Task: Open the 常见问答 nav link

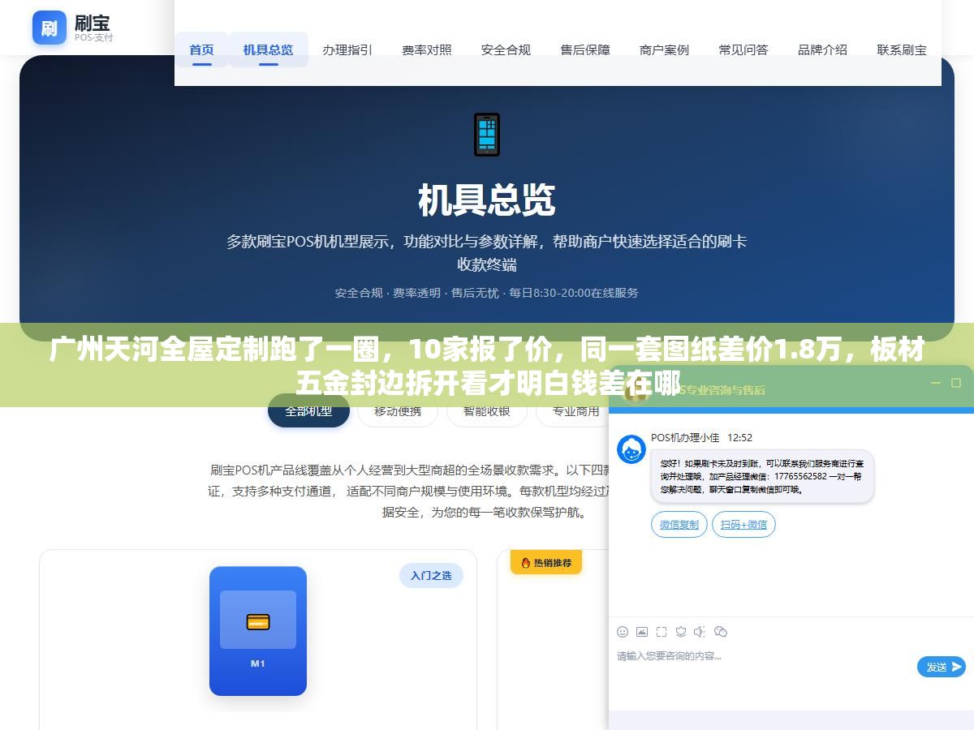Action: pyautogui.click(x=743, y=49)
